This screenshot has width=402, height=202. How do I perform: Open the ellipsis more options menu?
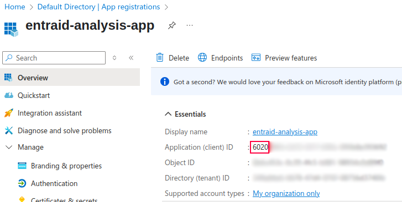point(190,25)
